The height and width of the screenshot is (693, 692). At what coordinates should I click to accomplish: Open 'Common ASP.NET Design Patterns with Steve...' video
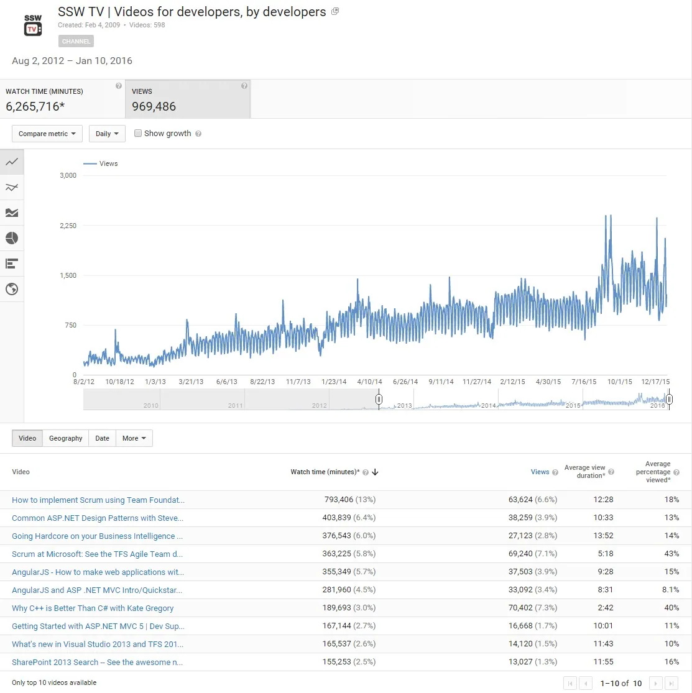[97, 518]
